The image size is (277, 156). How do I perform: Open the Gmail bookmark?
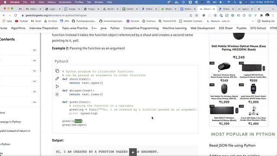click(36, 21)
